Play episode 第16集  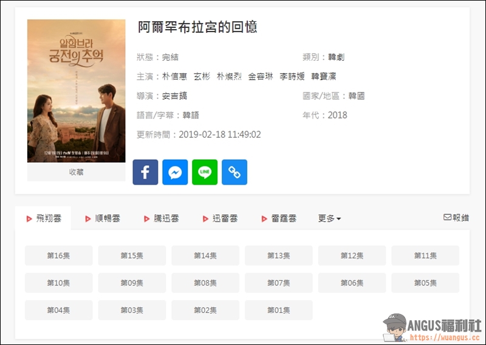[58, 256]
